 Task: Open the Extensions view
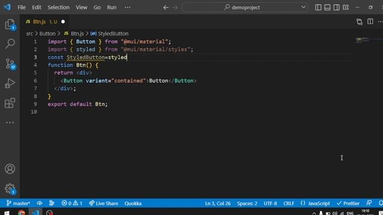coord(10,103)
